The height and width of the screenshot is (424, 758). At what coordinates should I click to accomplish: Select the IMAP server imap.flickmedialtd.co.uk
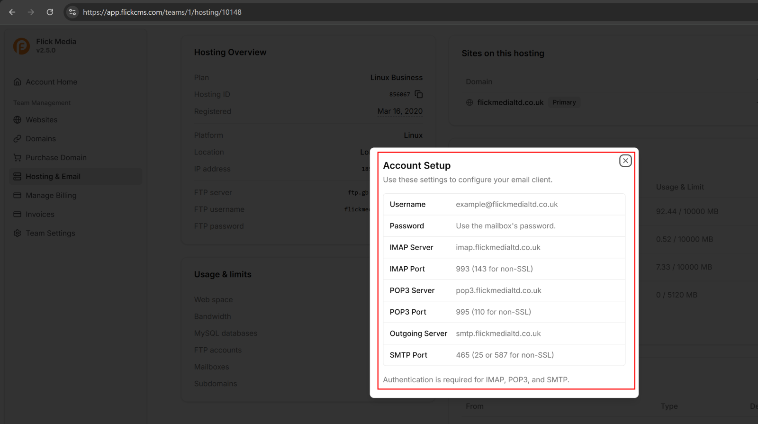coord(498,247)
